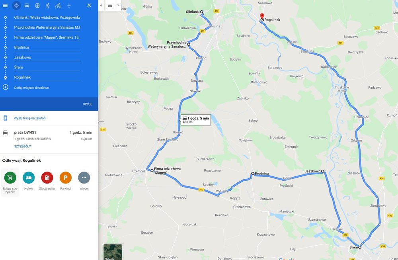Click Wyślij trasę na telefon link

coord(30,118)
